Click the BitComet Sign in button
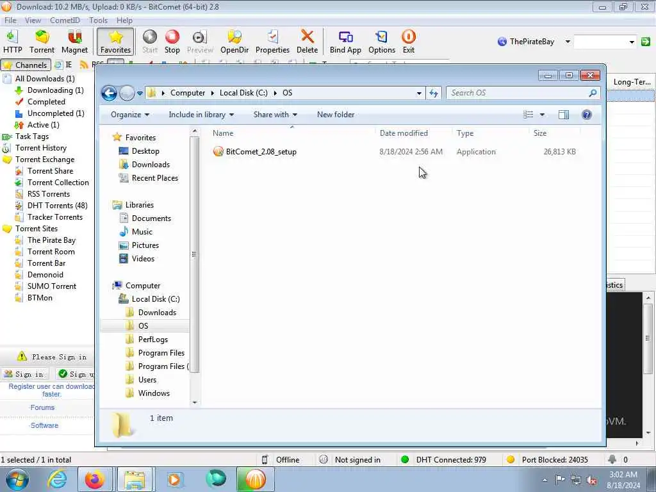The width and height of the screenshot is (656, 492). [25, 374]
